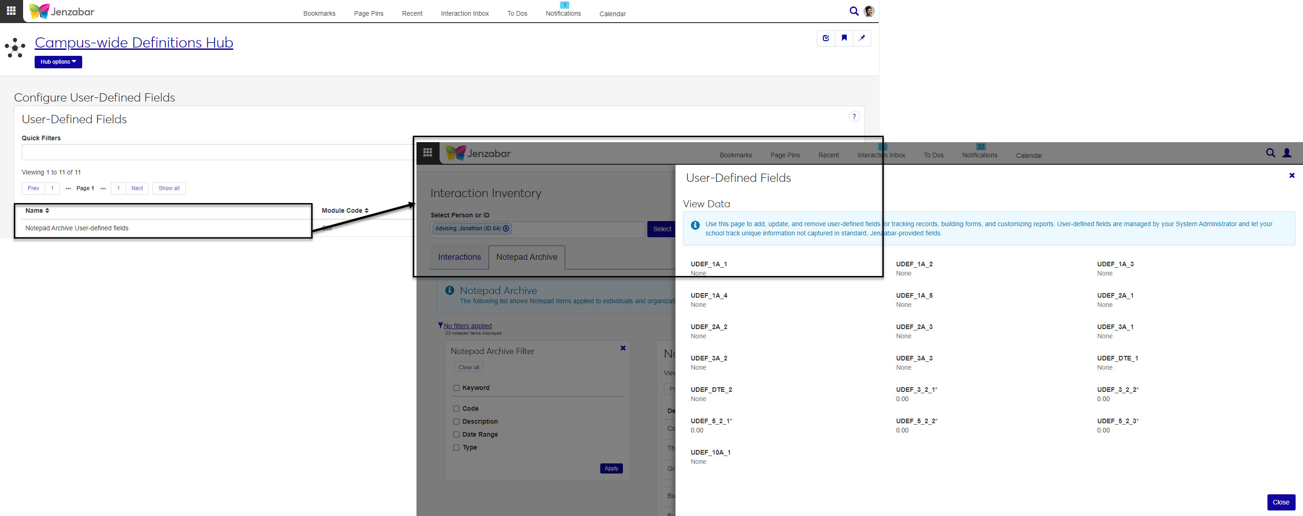Click the to-do checkmark icon button

pos(826,38)
